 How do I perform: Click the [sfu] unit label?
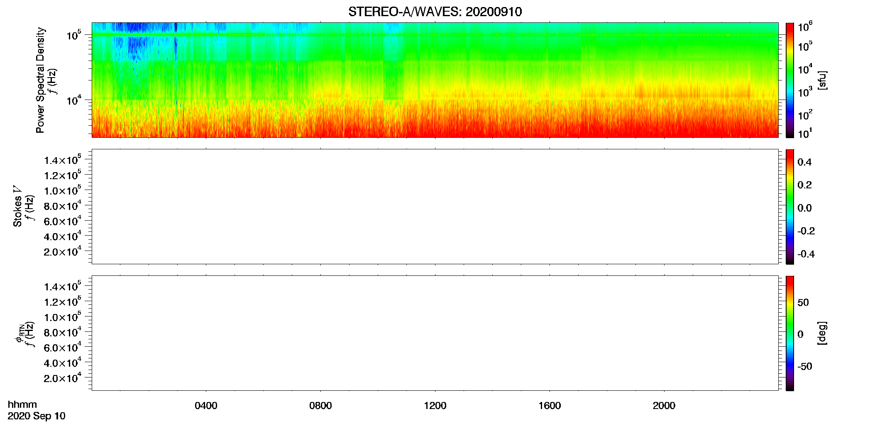click(822, 80)
